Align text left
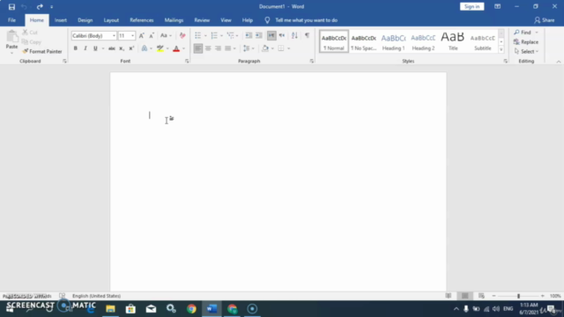564x317 pixels. point(197,48)
